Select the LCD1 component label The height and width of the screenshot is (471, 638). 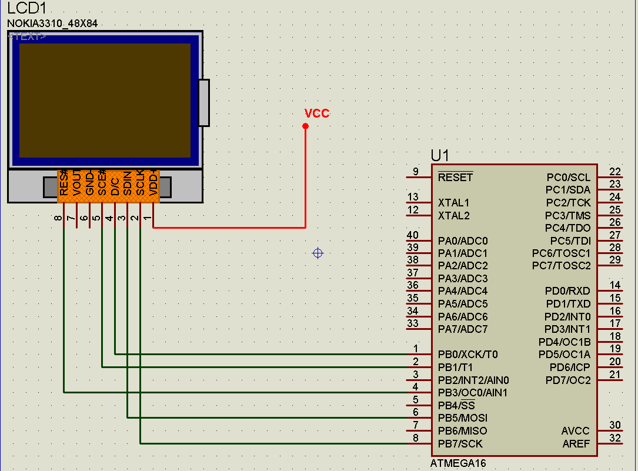(27, 8)
